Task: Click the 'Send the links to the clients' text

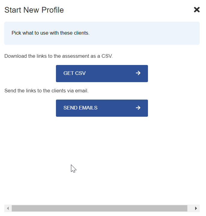Action: pos(46,91)
